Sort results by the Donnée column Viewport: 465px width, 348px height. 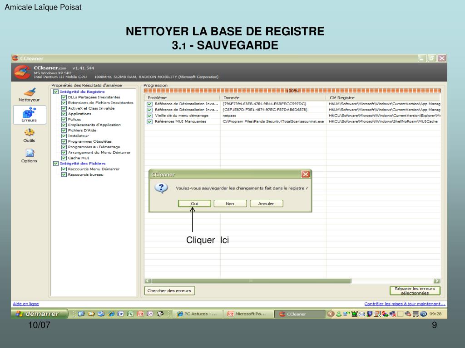[273, 98]
